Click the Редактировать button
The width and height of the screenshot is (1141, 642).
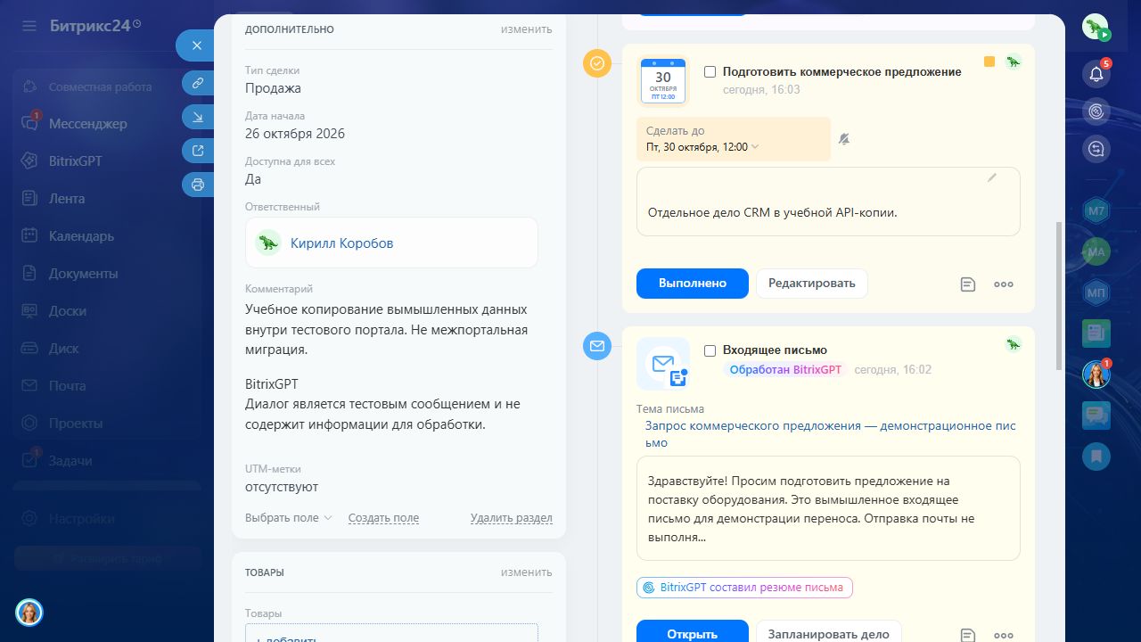pyautogui.click(x=812, y=284)
